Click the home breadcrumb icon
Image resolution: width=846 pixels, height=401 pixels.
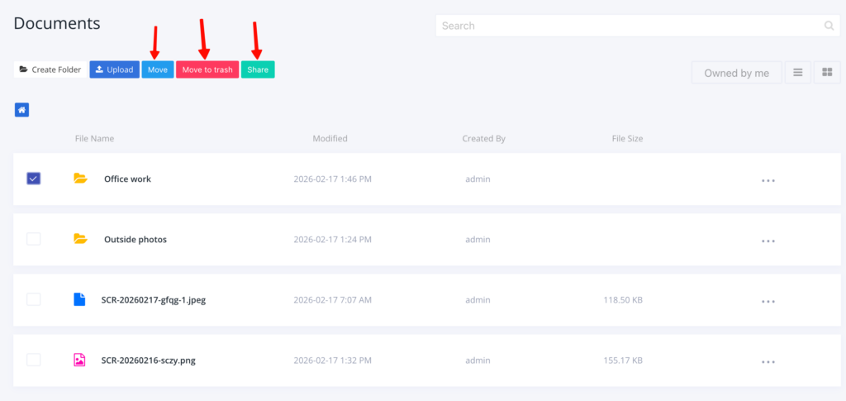21,109
